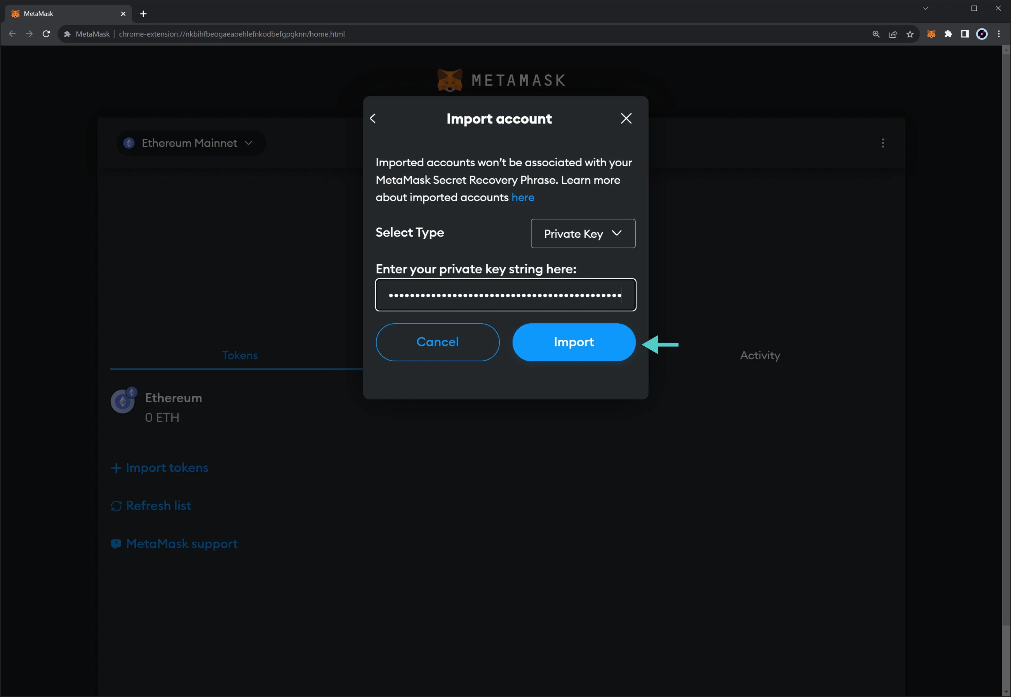Toggle the bookmark star for this page
Image resolution: width=1011 pixels, height=697 pixels.
point(910,34)
